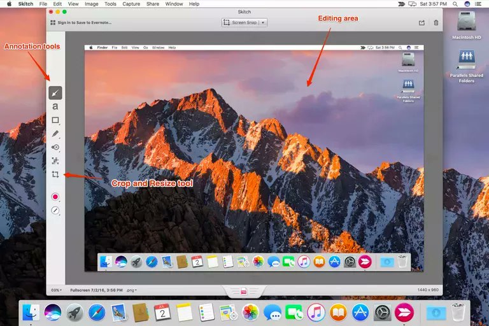Pick the Marker pen tool
Screen dimensions: 489x326
pyautogui.click(x=55, y=134)
